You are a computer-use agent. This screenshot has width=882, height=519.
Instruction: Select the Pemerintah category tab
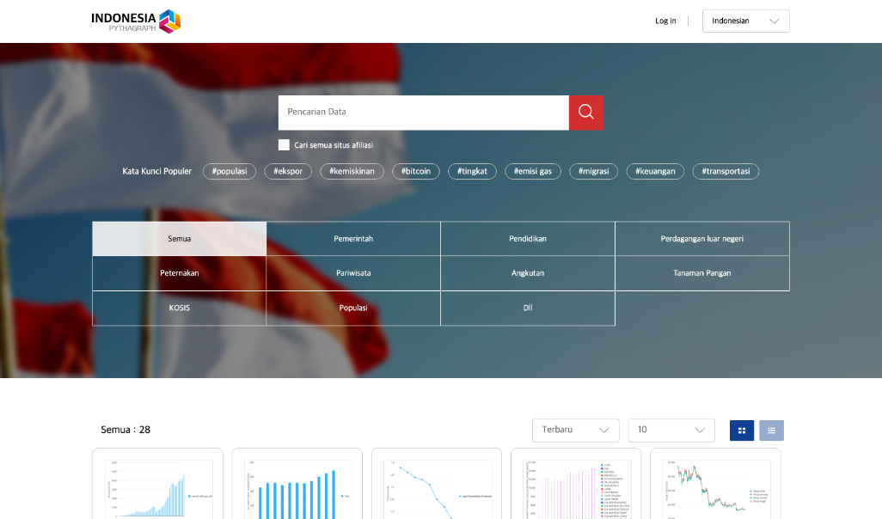coord(353,239)
